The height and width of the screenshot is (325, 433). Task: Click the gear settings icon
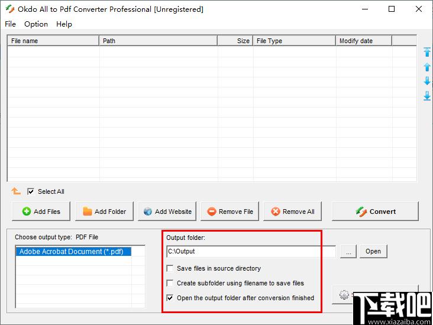[344, 295]
